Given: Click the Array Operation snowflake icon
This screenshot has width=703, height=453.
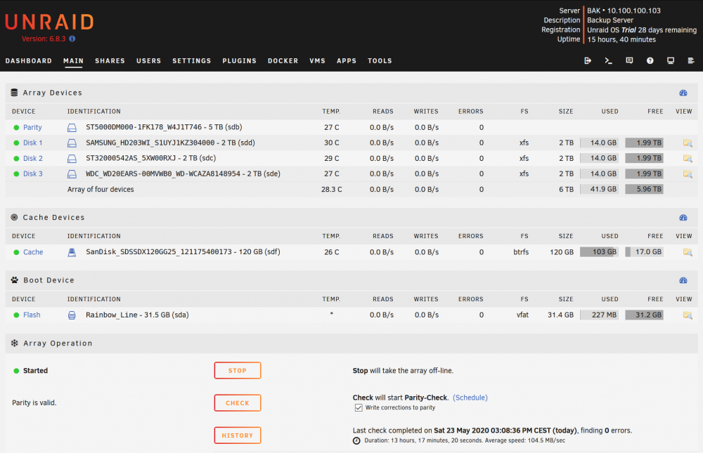Looking at the screenshot, I should (14, 343).
